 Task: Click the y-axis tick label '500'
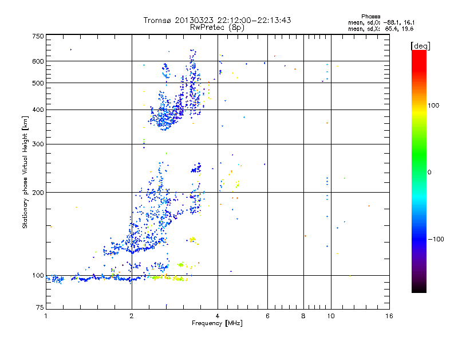(38, 83)
